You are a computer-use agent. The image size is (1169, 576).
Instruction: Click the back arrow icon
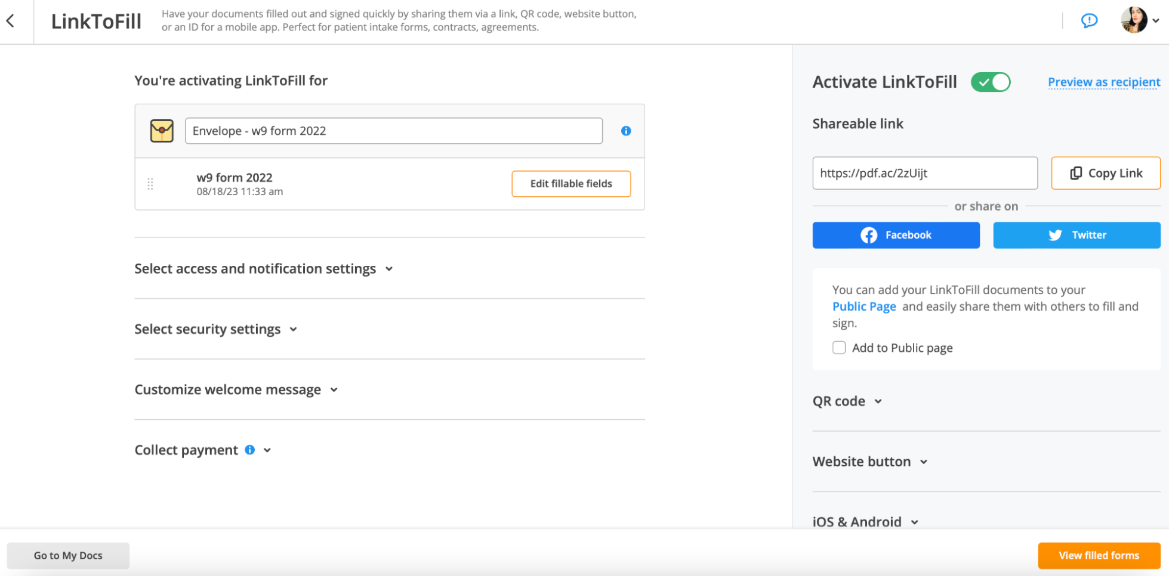pyautogui.click(x=10, y=21)
